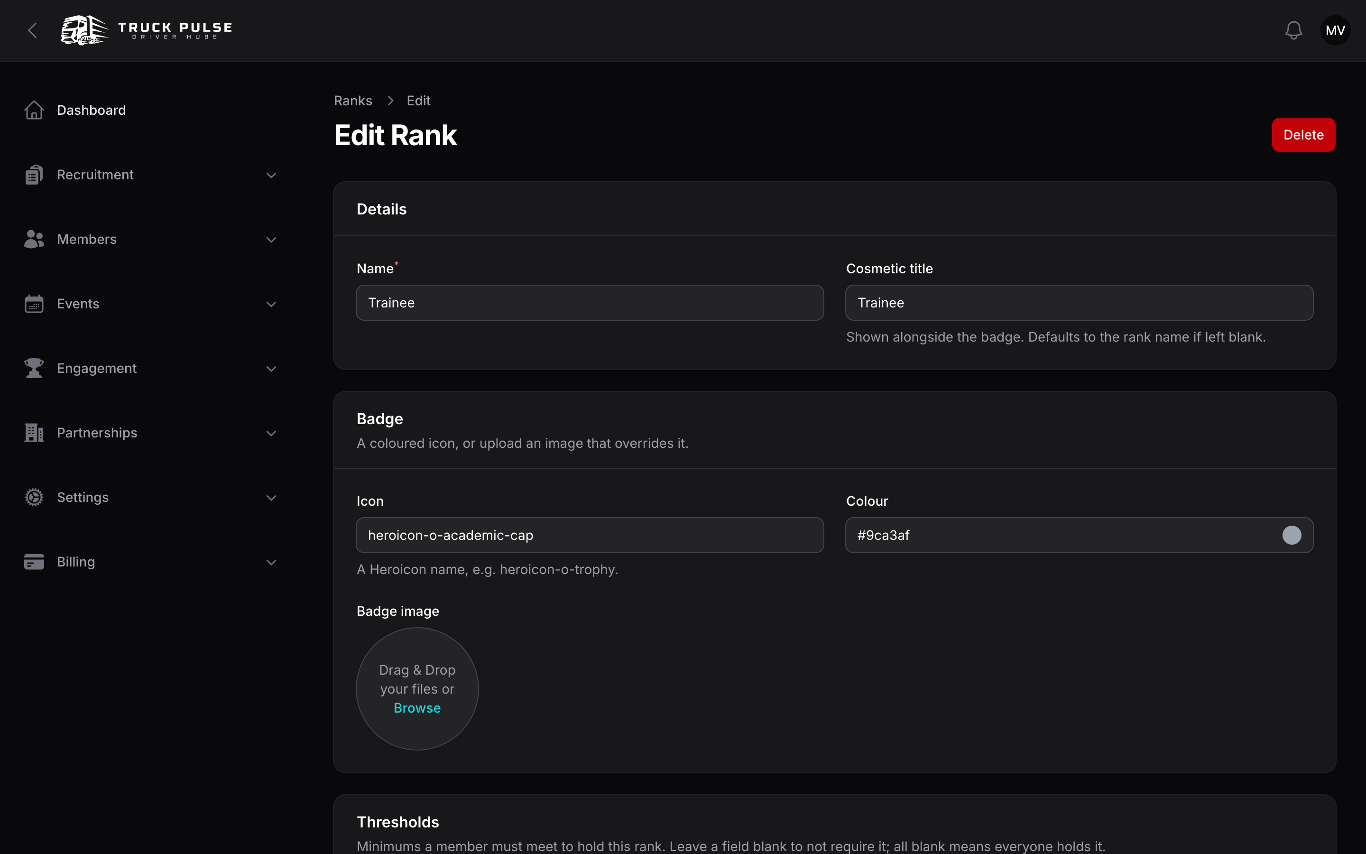Delete this rank with the red button
The image size is (1366, 854).
[1303, 135]
